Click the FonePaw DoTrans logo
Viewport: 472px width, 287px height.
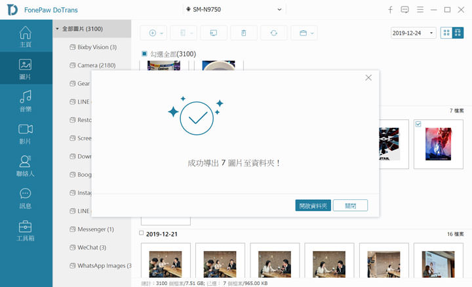tap(12, 10)
